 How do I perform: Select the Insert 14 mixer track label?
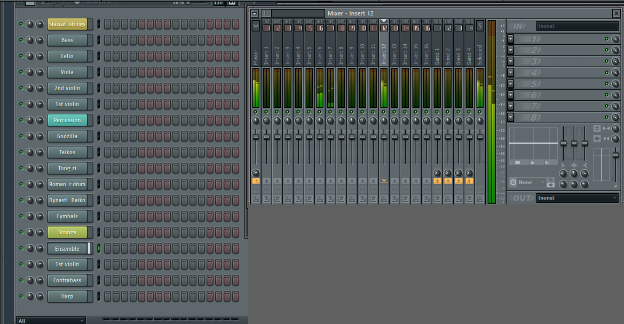coord(405,54)
